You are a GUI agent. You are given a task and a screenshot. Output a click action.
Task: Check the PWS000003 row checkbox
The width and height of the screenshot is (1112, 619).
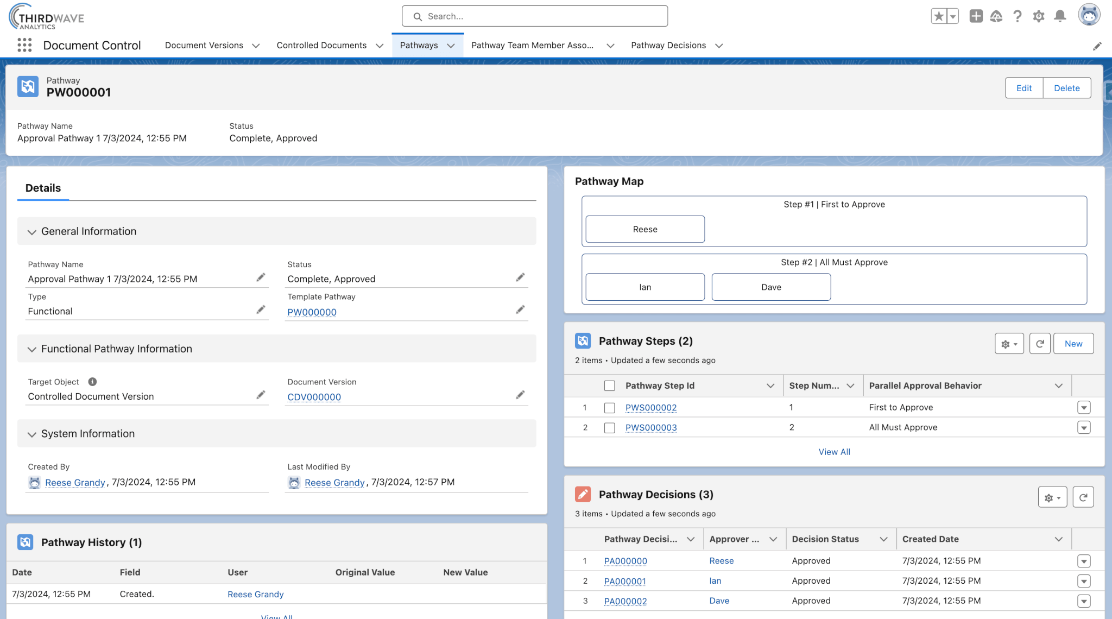point(610,428)
